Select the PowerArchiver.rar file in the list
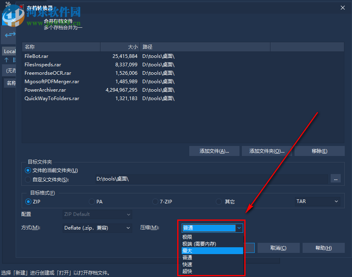 (x=44, y=90)
